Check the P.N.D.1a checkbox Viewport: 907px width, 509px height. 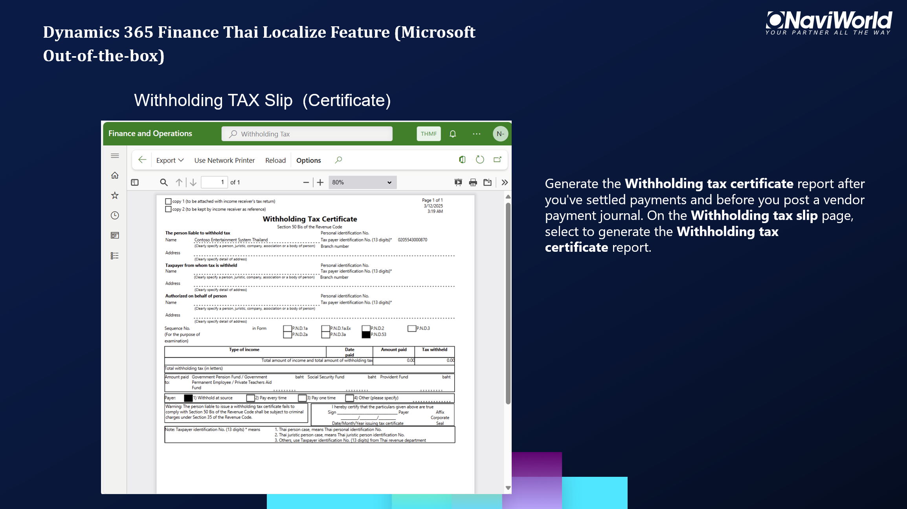click(287, 328)
